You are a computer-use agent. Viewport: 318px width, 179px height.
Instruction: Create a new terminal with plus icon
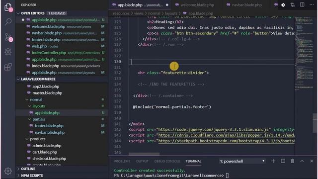pos(273,161)
